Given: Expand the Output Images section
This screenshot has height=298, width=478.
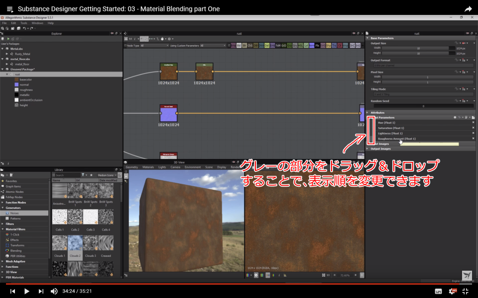Looking at the screenshot, I should [367, 149].
